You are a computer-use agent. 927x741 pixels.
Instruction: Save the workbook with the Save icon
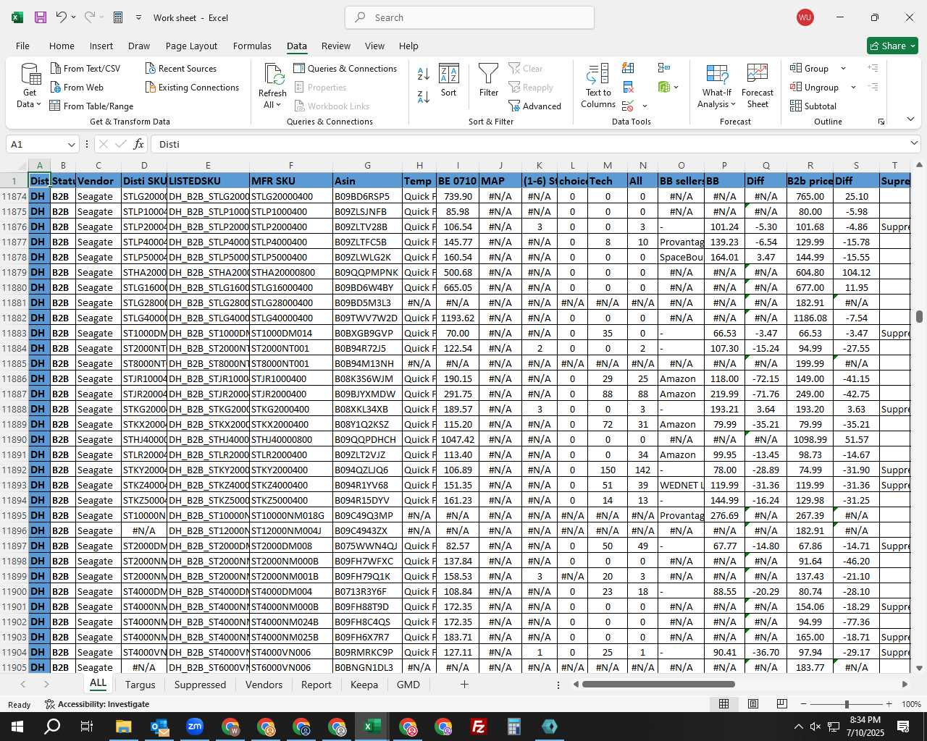click(41, 17)
